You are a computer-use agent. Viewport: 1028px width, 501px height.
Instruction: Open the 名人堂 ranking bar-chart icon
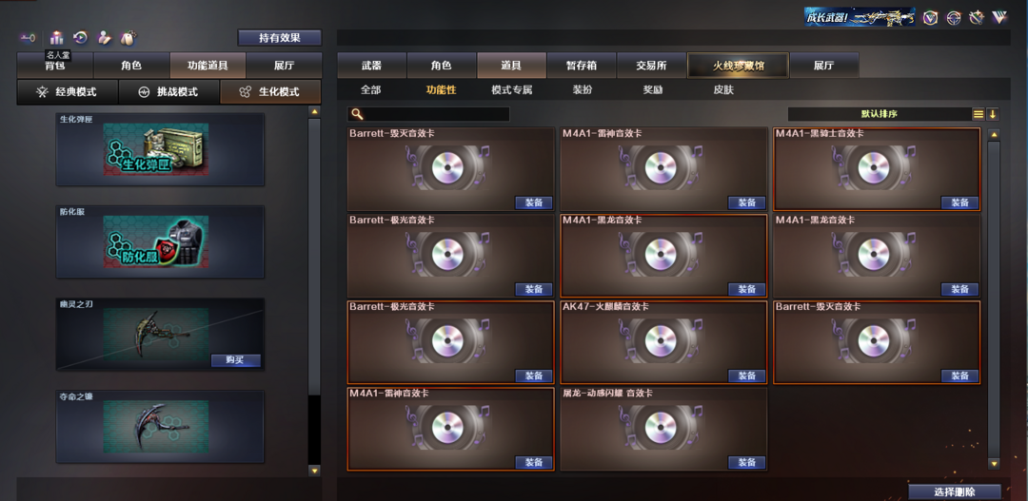[57, 38]
